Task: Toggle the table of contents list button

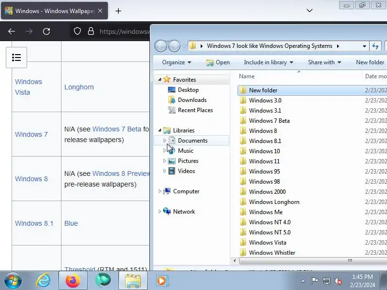Action: pos(16,58)
